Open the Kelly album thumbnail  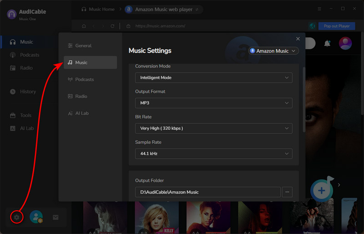[157, 218]
